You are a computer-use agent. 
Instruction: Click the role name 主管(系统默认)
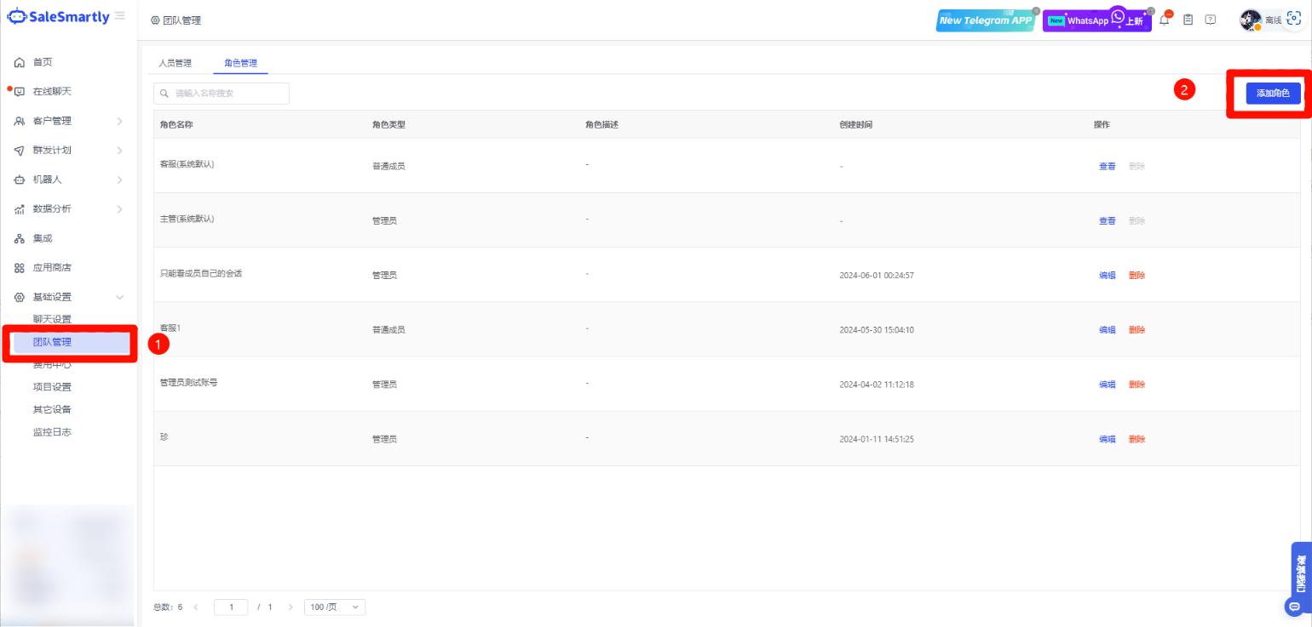click(187, 218)
